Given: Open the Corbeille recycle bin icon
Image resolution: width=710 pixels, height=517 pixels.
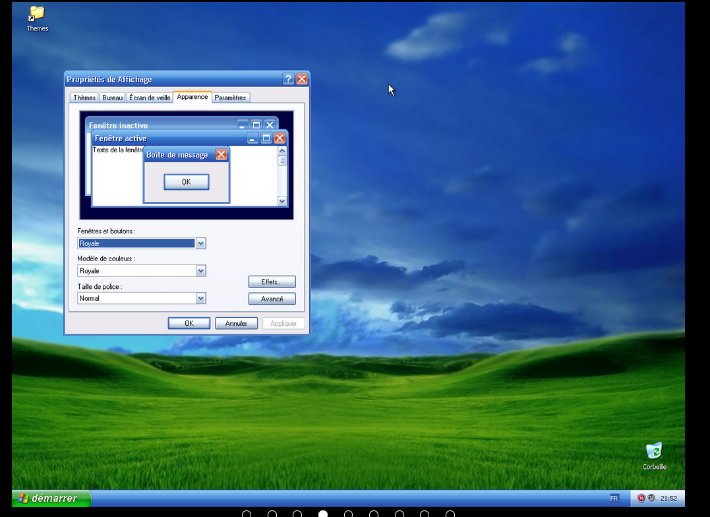Looking at the screenshot, I should click(x=655, y=456).
